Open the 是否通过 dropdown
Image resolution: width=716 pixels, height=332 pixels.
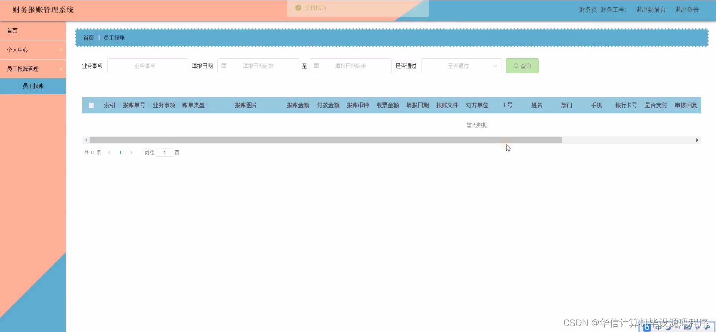tap(460, 65)
